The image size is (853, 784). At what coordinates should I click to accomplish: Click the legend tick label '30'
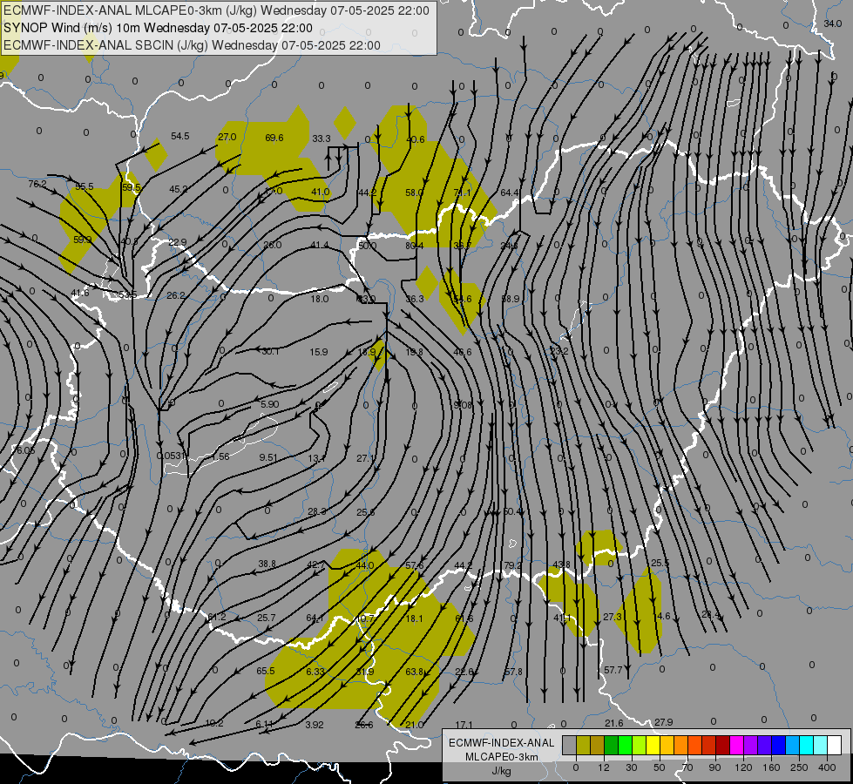(x=631, y=767)
